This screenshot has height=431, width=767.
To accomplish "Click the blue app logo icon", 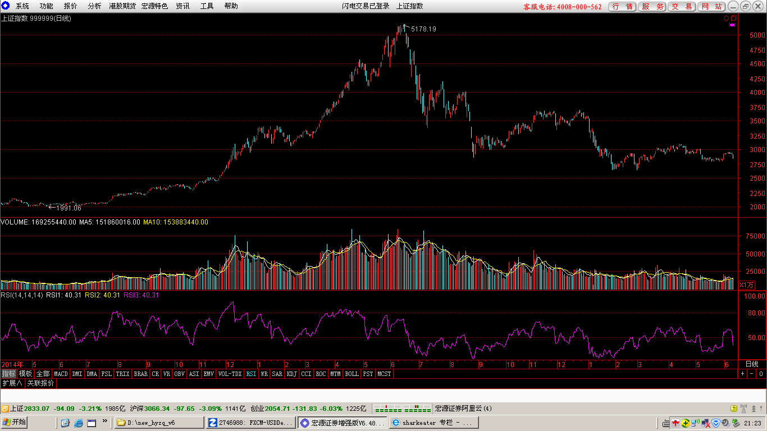I will (6, 6).
